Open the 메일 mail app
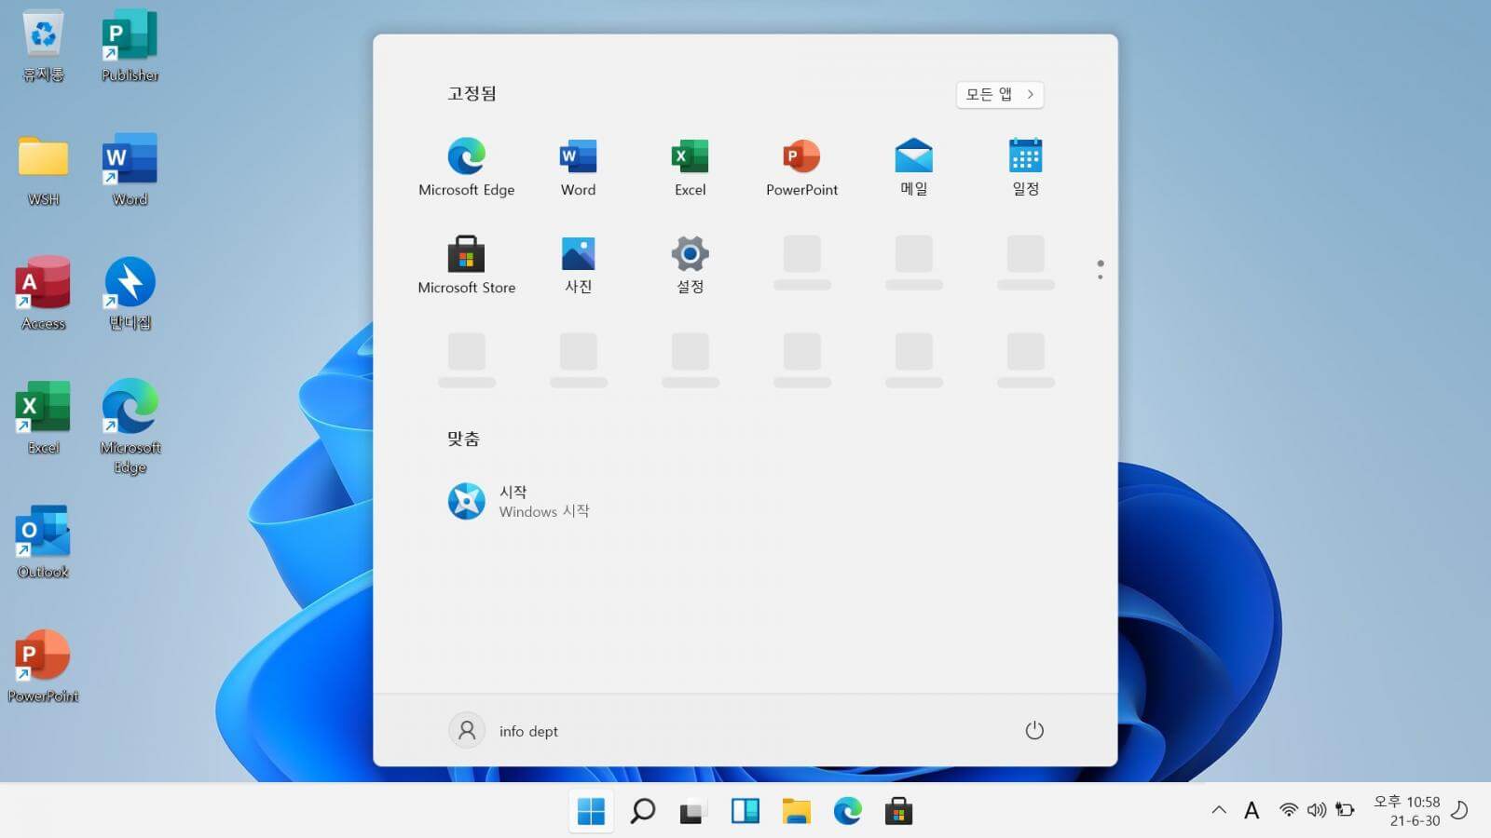The image size is (1491, 838). [913, 168]
